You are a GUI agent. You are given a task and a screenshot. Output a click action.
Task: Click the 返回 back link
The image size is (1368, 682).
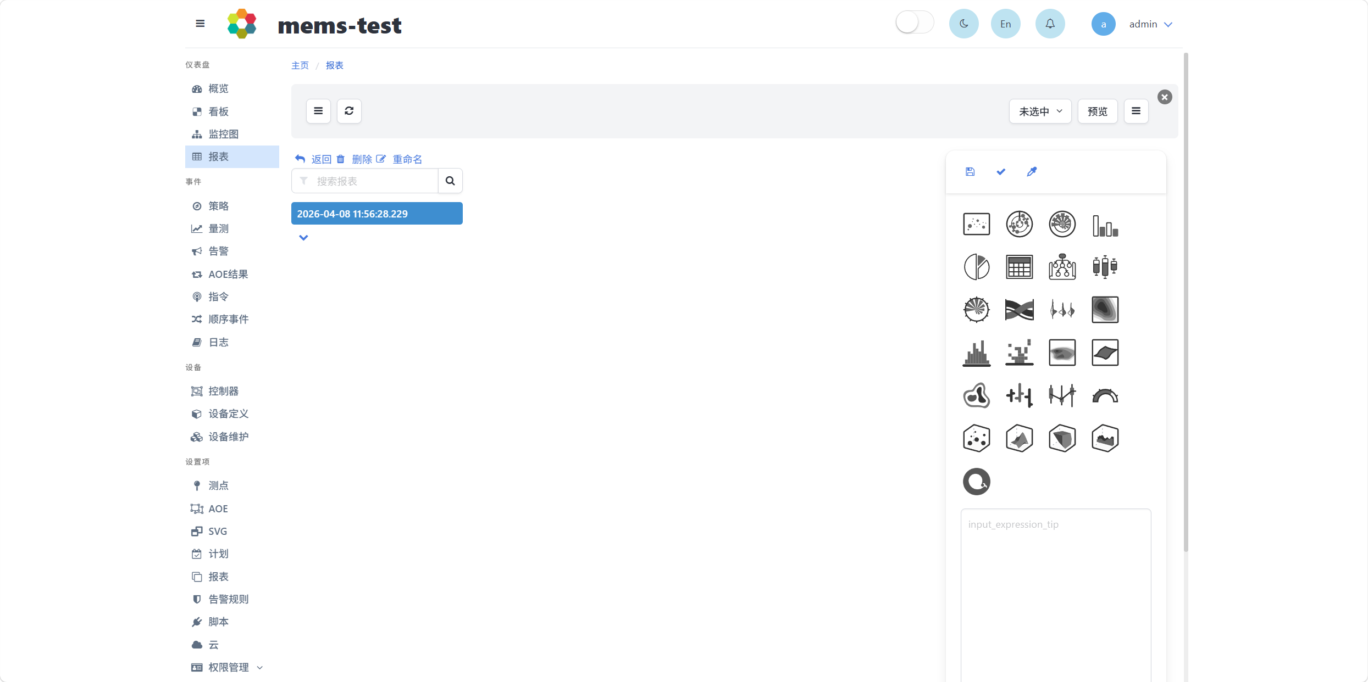pyautogui.click(x=313, y=159)
